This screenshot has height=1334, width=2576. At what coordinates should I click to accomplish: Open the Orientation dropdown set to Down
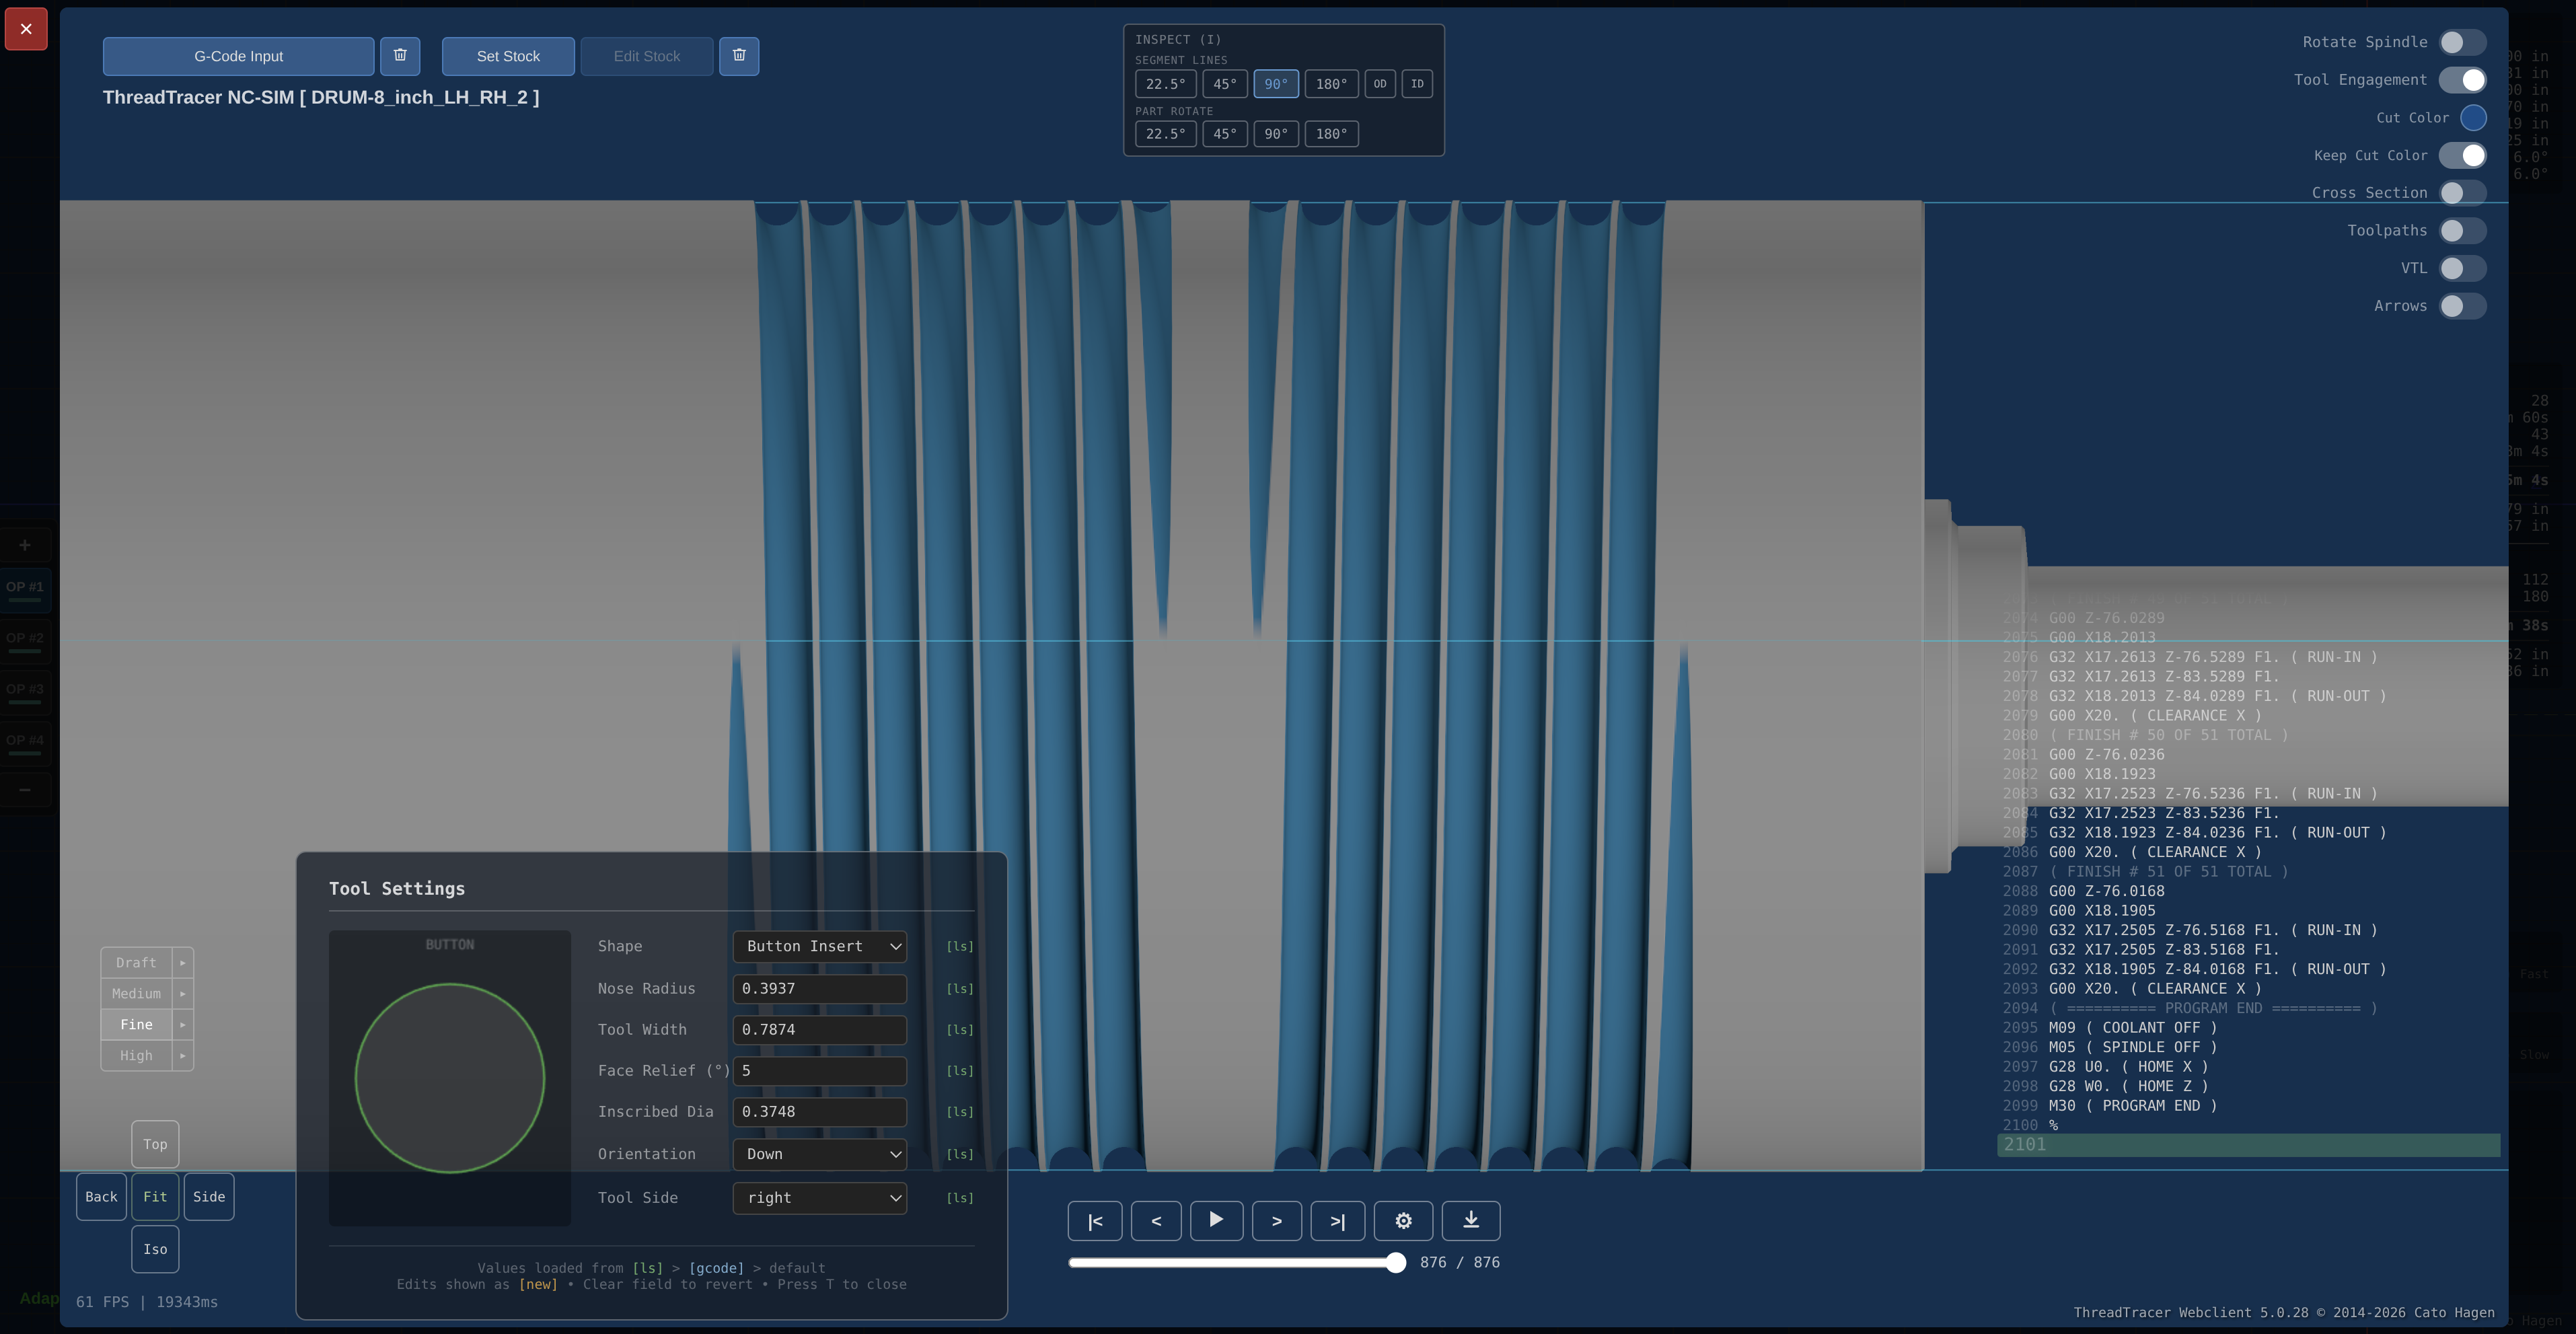click(x=819, y=1154)
